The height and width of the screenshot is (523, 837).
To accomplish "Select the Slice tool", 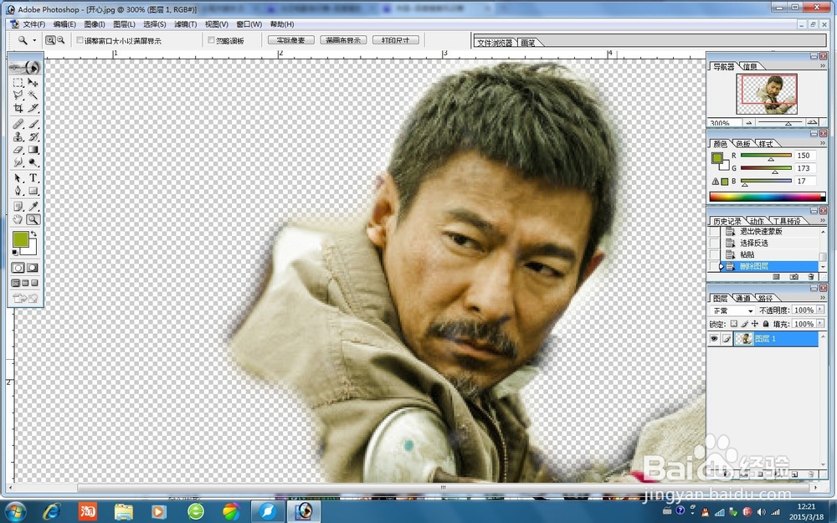I will coord(33,108).
